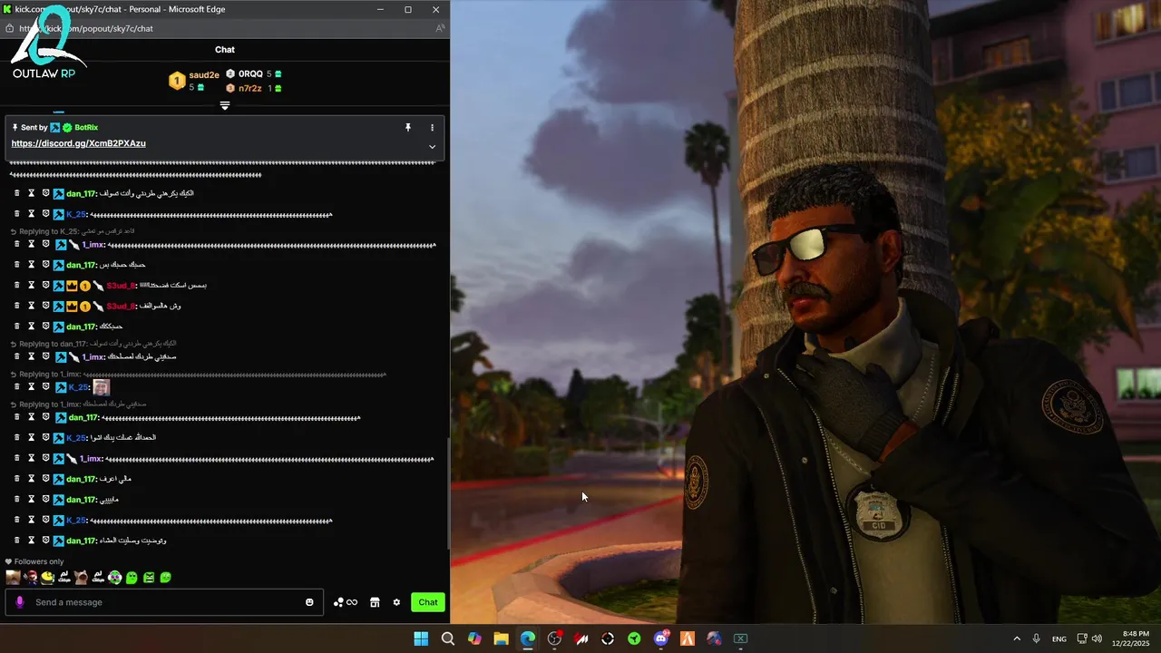Click 0RQQ in the leaderboard
This screenshot has width=1161, height=653.
[250, 74]
